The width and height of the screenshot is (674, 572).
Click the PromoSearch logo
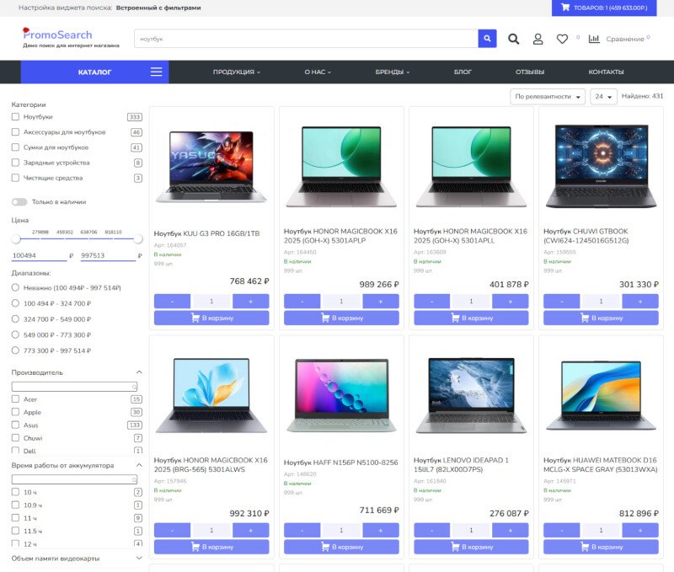pos(57,35)
